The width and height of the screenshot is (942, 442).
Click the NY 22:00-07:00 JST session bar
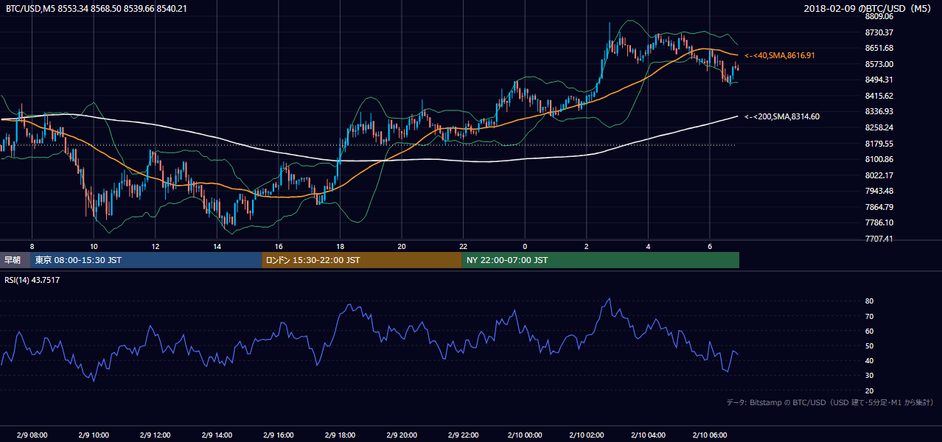tap(601, 260)
